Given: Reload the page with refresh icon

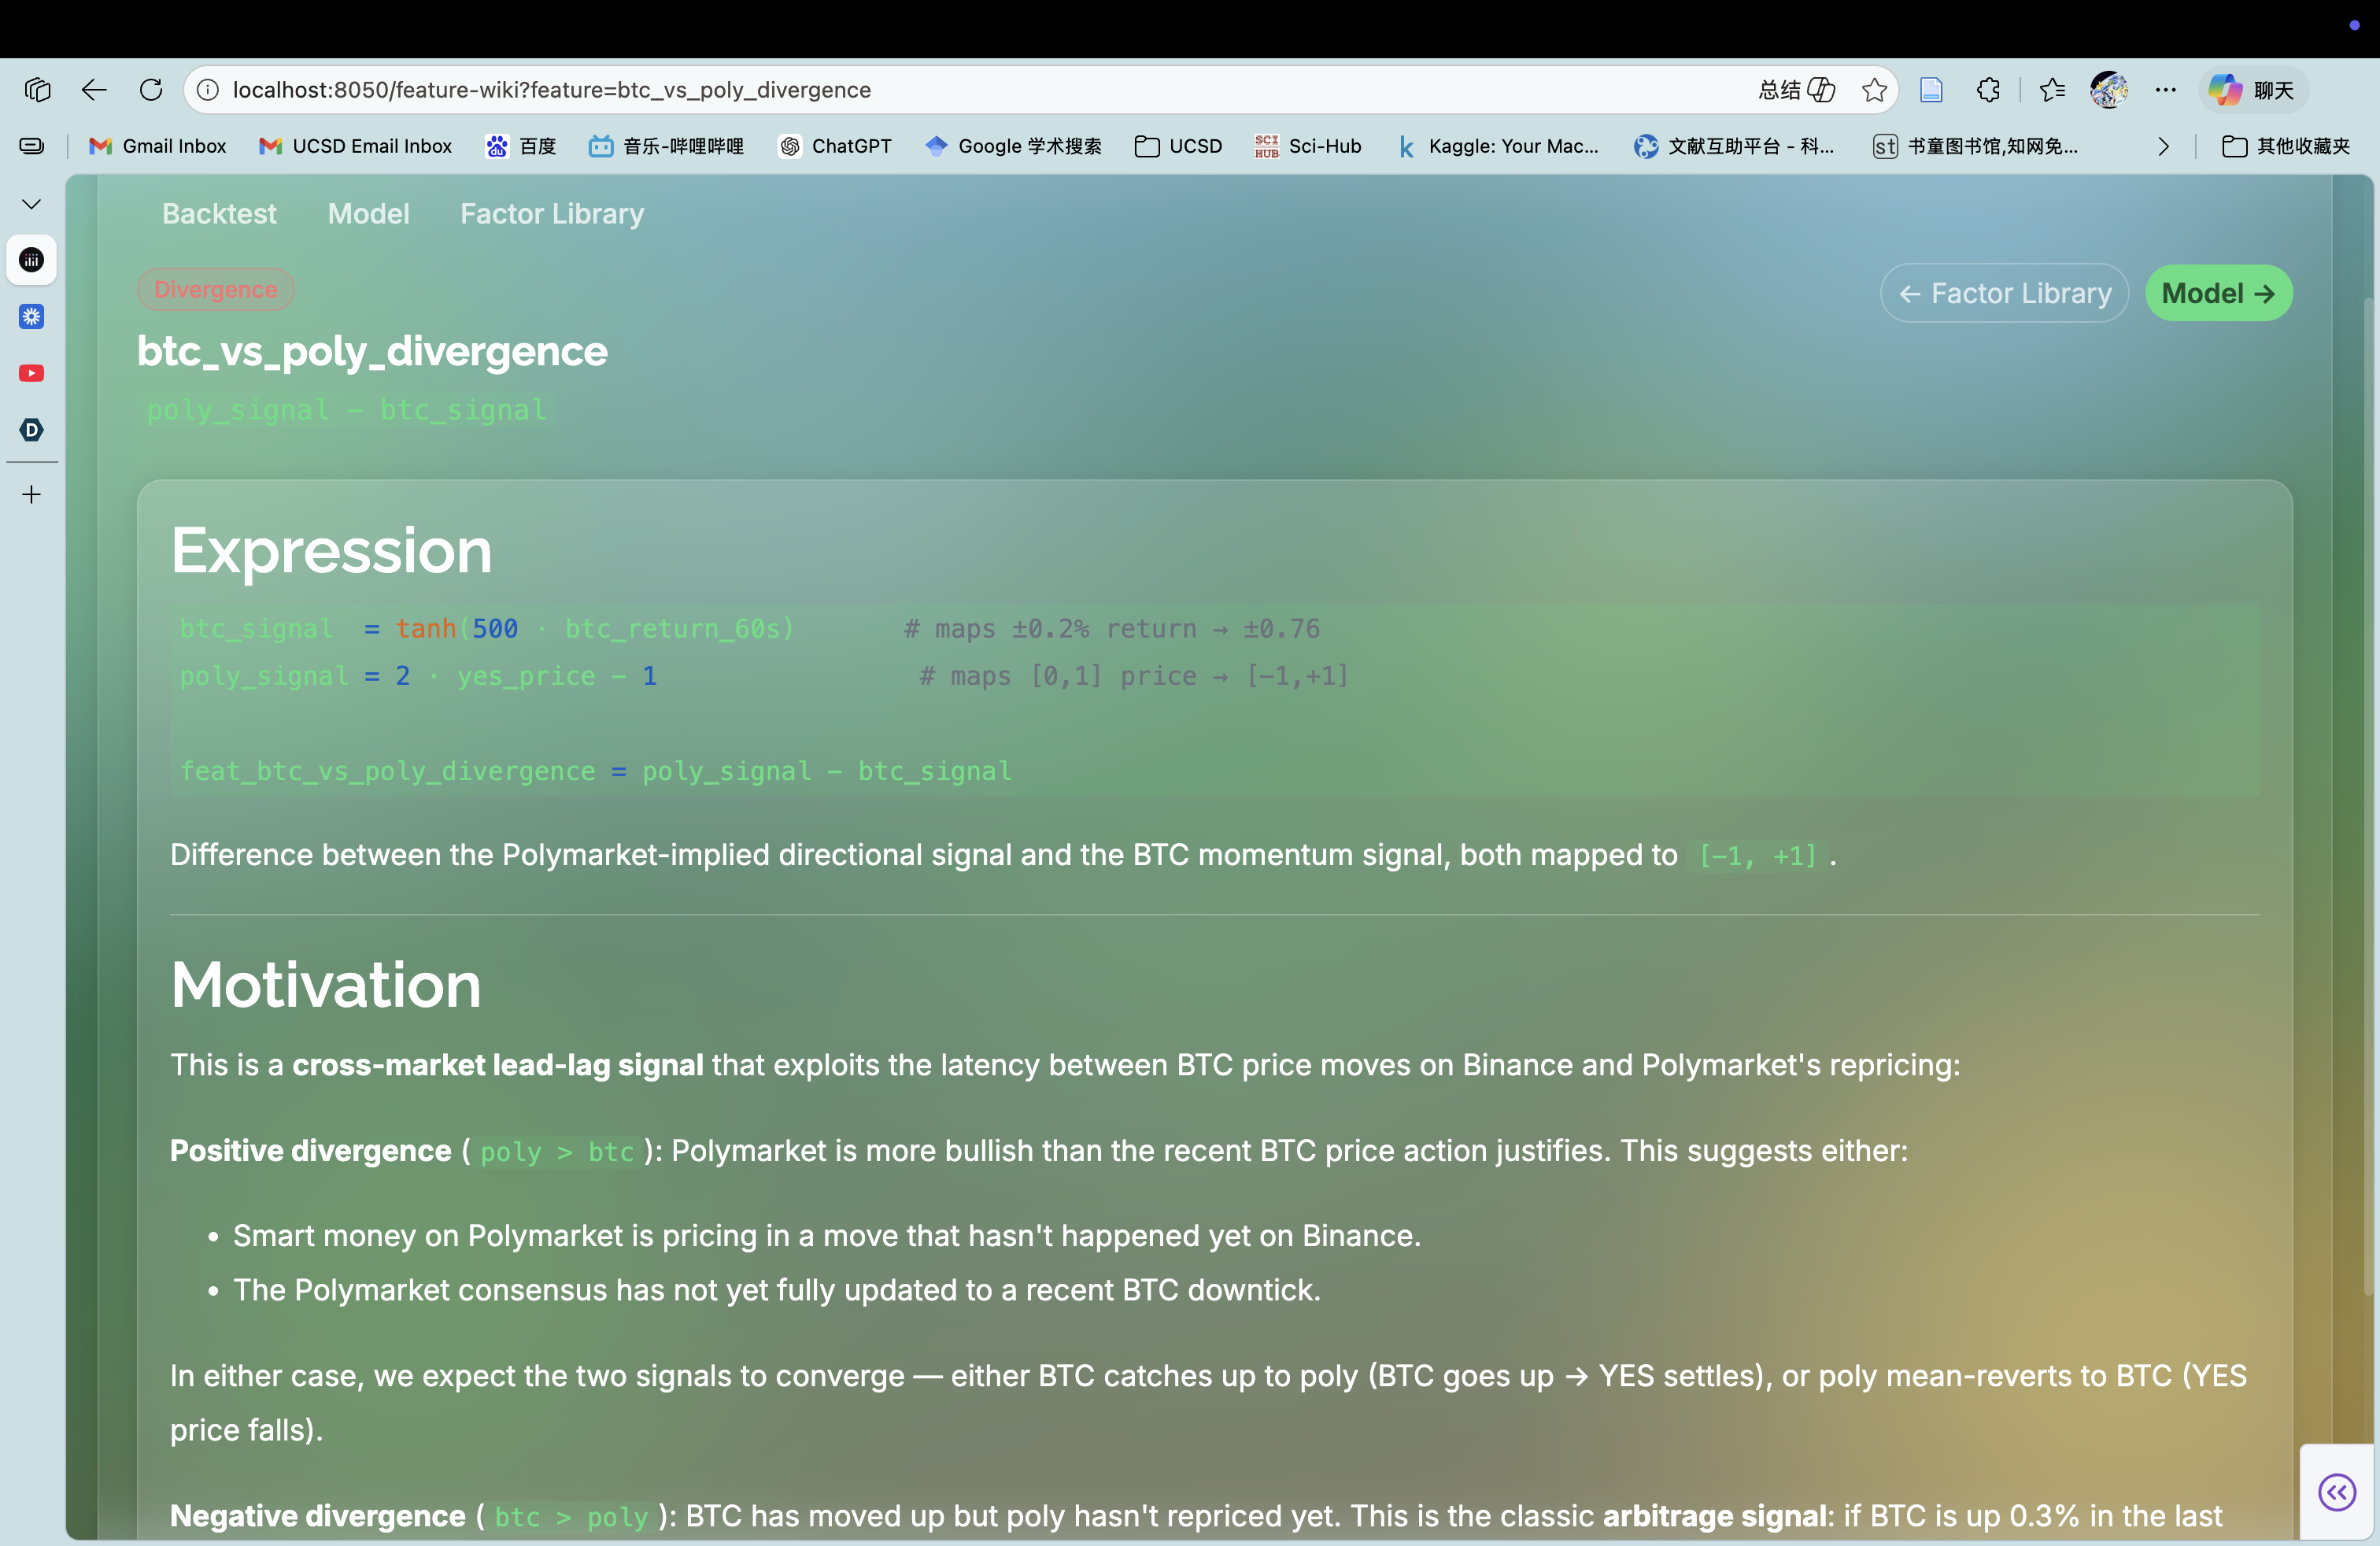Looking at the screenshot, I should [x=151, y=90].
